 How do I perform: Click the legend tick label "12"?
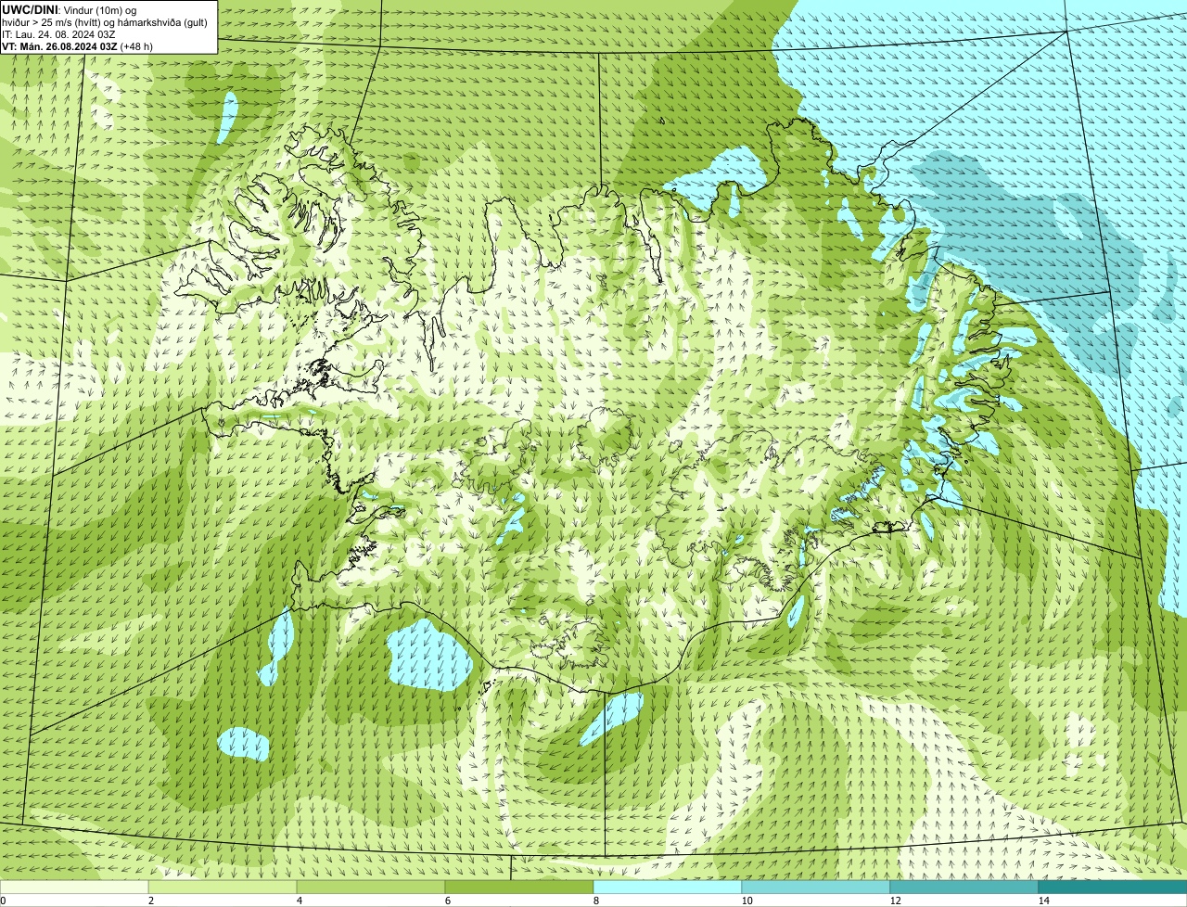pyautogui.click(x=895, y=901)
